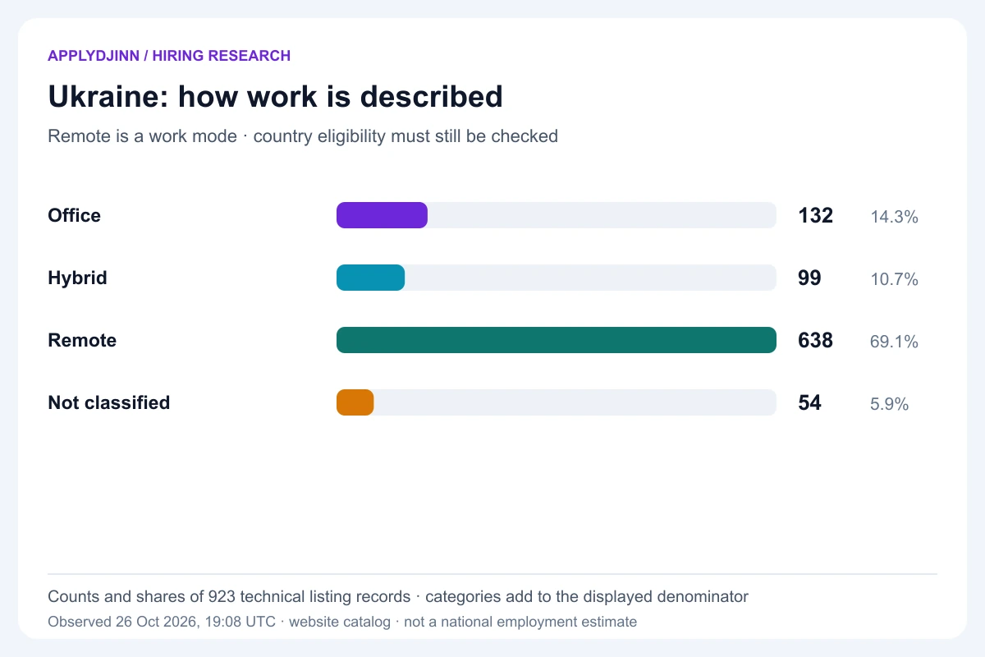The image size is (985, 657).
Task: Click the green Remote bar
Action: (557, 340)
